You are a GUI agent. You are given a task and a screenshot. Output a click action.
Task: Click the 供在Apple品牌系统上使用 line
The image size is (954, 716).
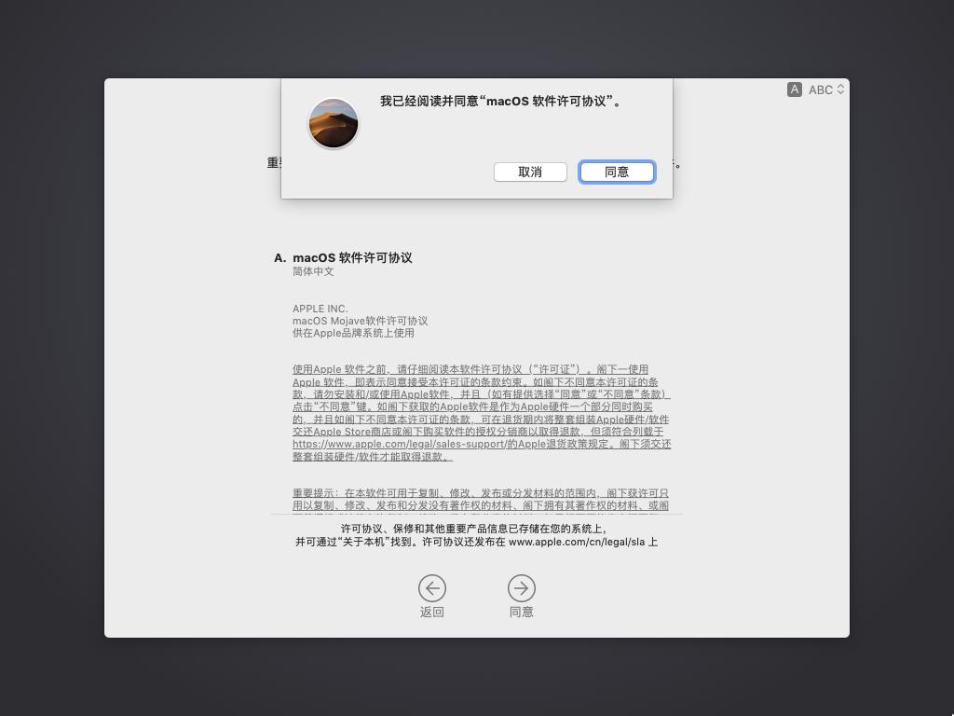353,333
